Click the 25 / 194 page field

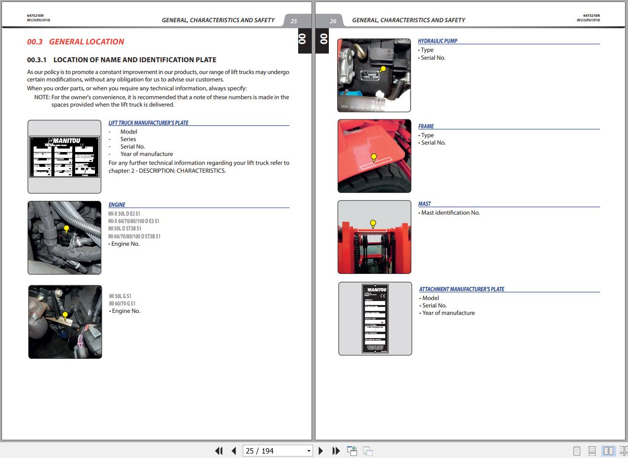click(x=272, y=451)
